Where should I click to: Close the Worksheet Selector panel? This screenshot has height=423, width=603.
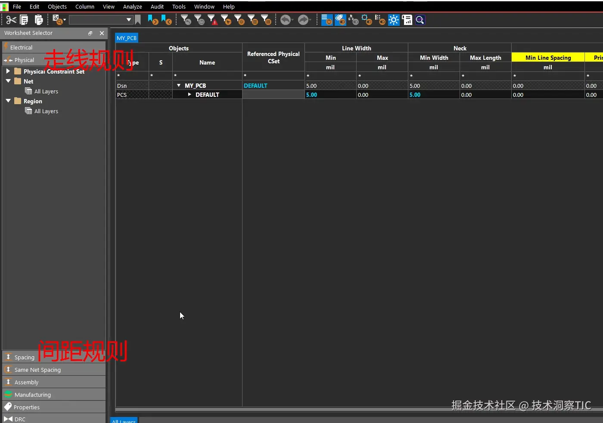click(x=102, y=33)
